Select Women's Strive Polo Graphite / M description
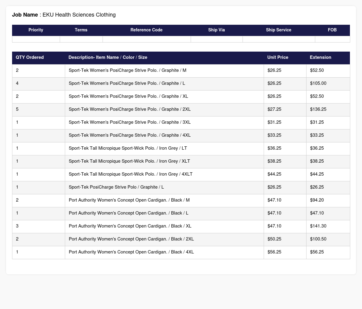 (x=128, y=70)
